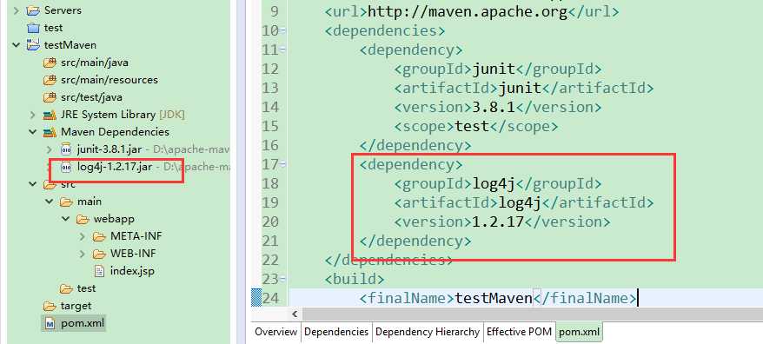The height and width of the screenshot is (344, 763).
Task: Click the target folder icon
Action: tap(50, 306)
